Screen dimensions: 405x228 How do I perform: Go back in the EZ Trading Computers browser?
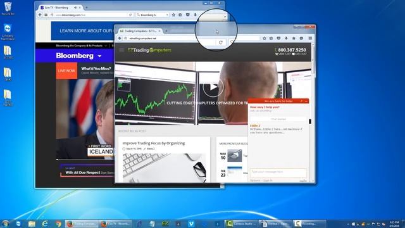pos(120,38)
